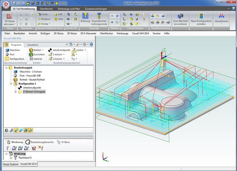Toggle the second icon below the job tree
This screenshot has width=237, height=171.
[x=11, y=131]
